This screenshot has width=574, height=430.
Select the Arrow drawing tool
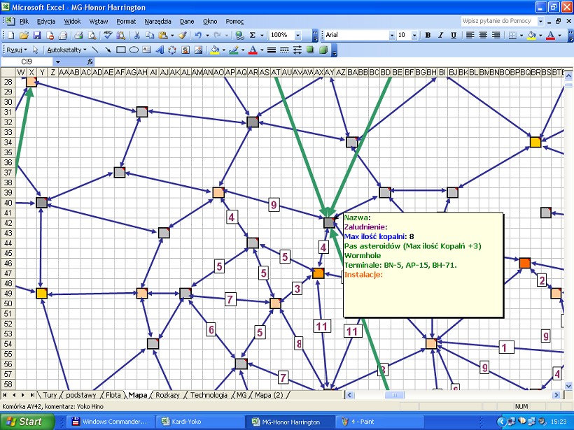point(108,50)
